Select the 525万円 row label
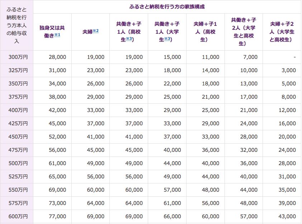Screen dimensions: 302x224 (18, 177)
